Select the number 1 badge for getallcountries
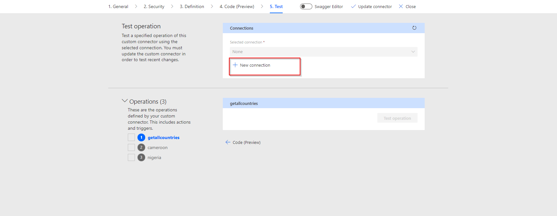 tap(141, 137)
